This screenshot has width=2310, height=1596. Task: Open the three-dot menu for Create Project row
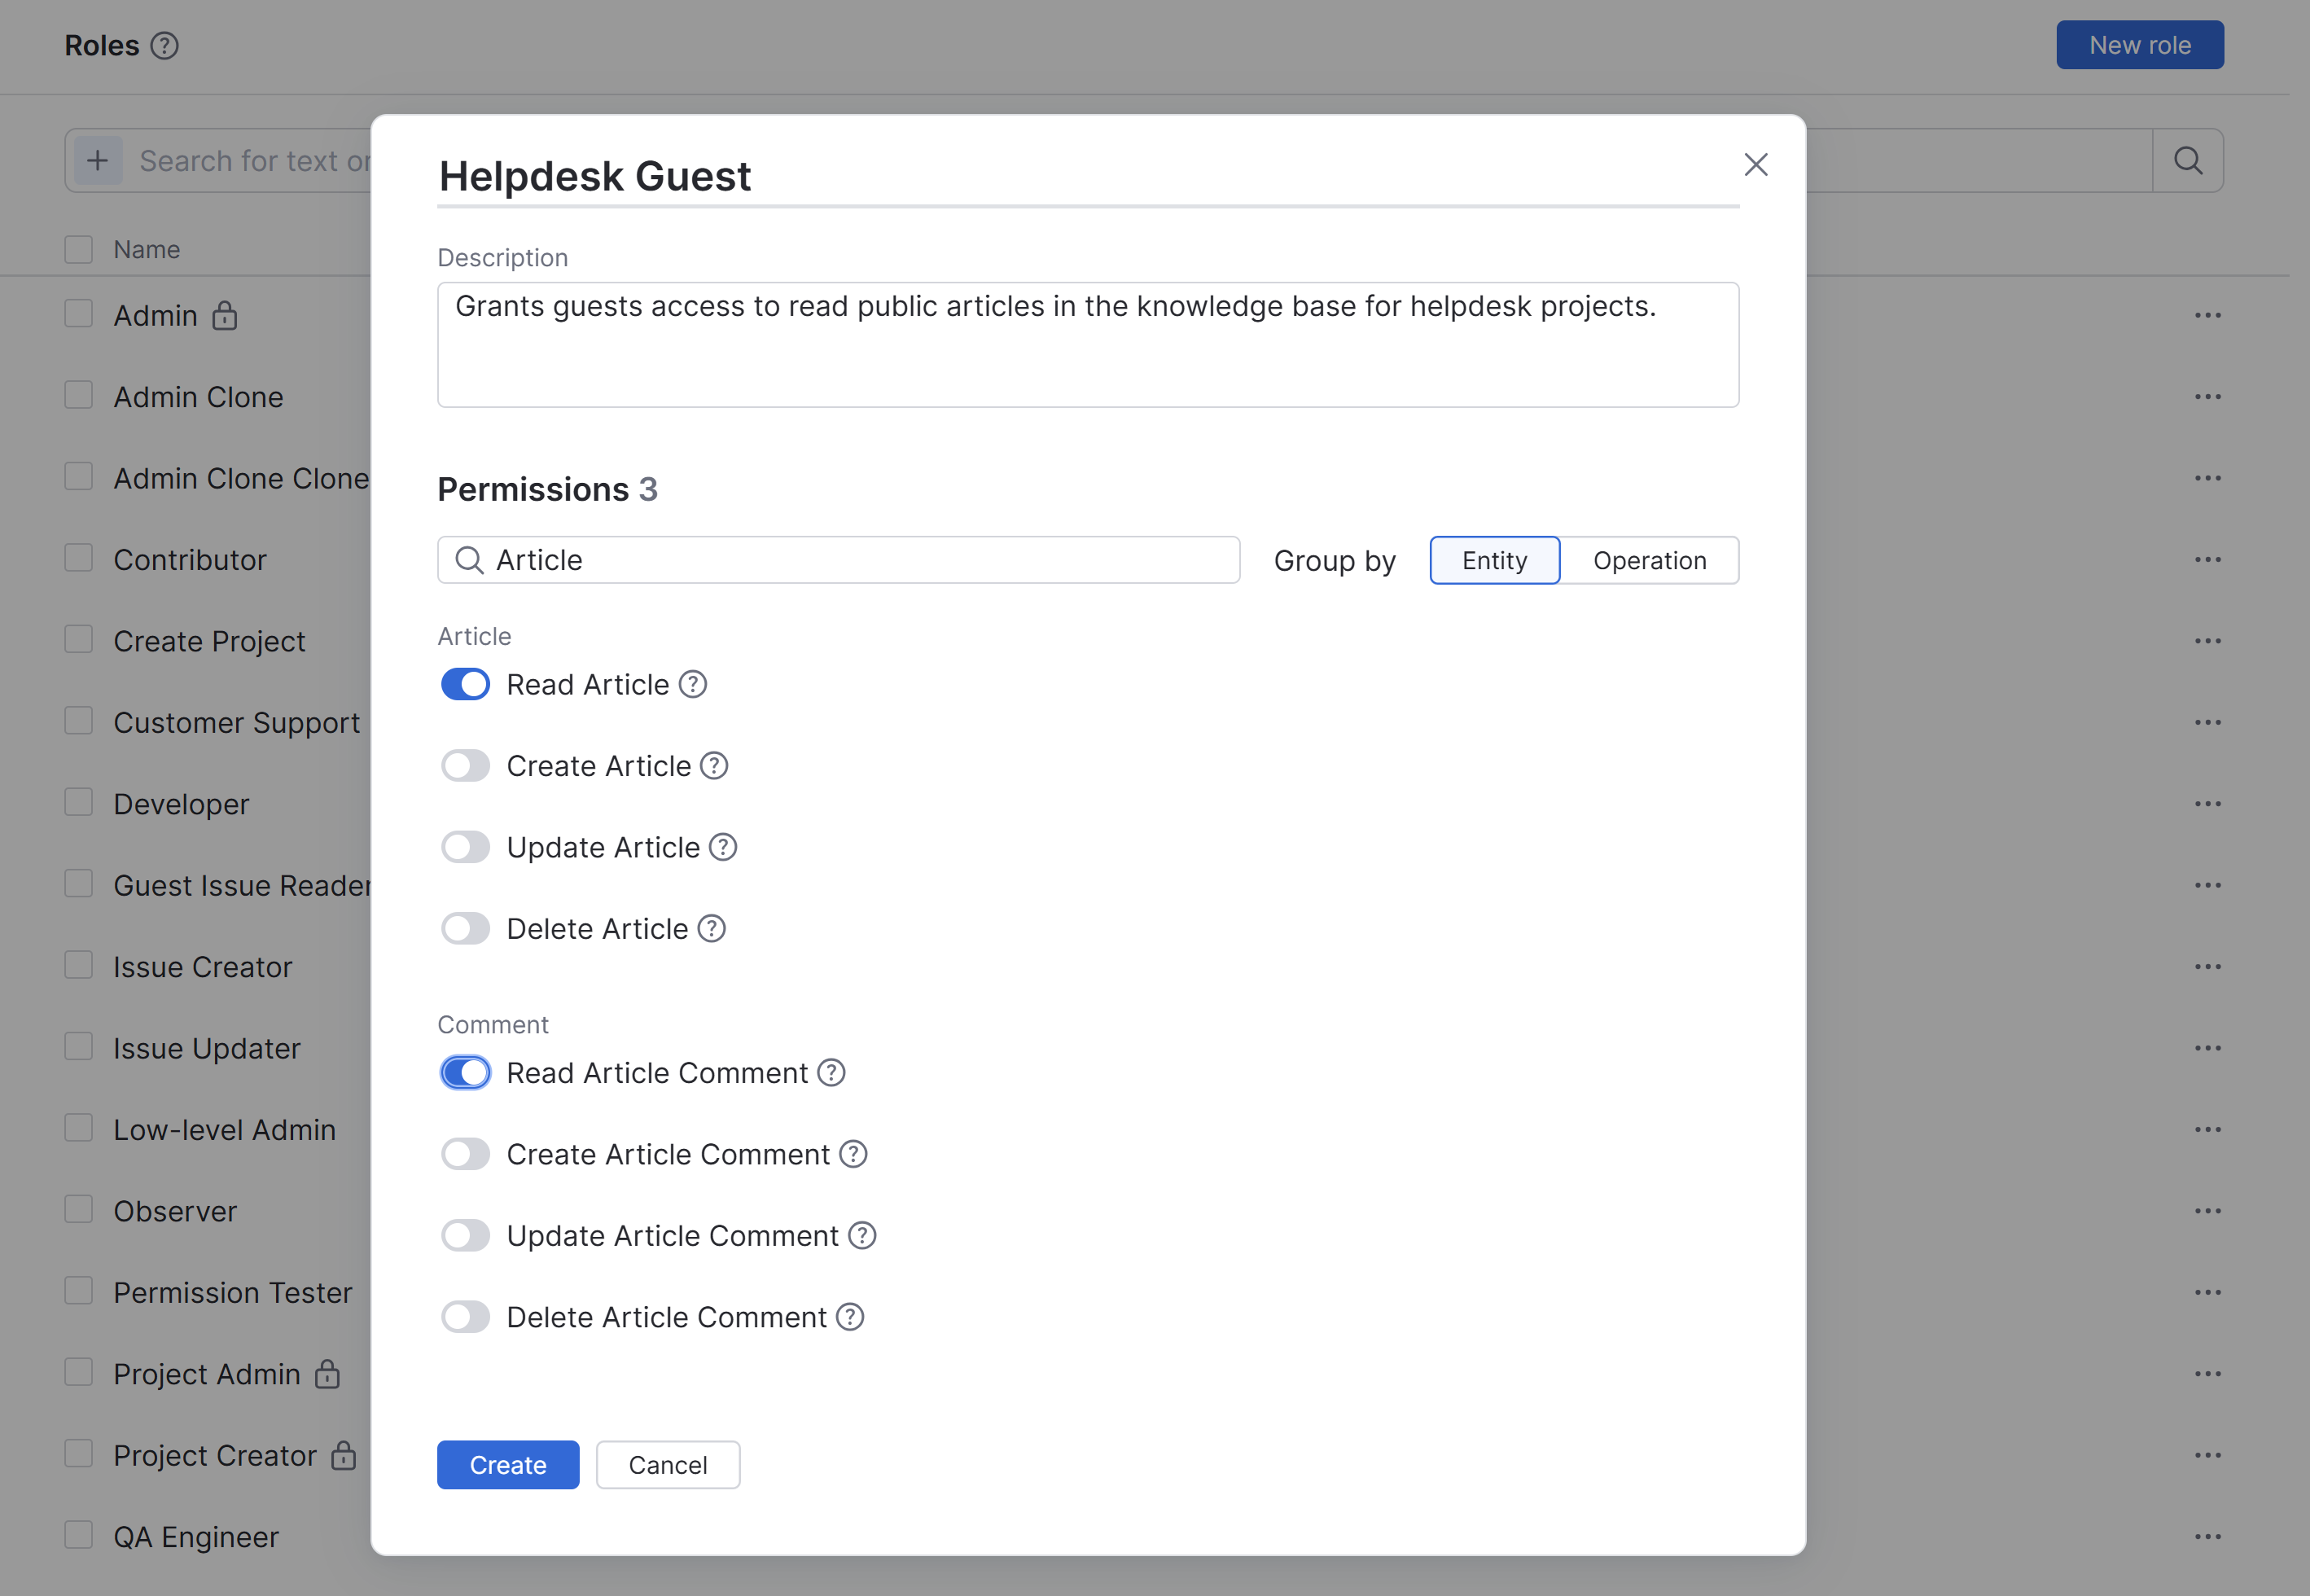coord(2208,641)
